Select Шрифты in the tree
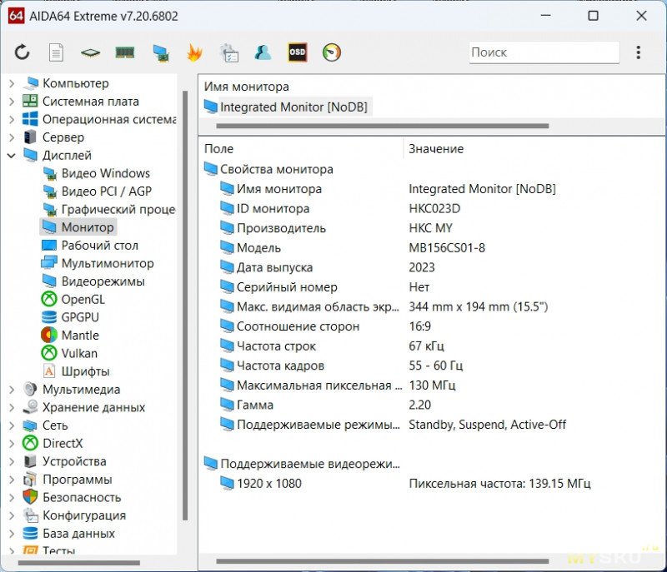Screen dimensions: 667x572 [76, 371]
